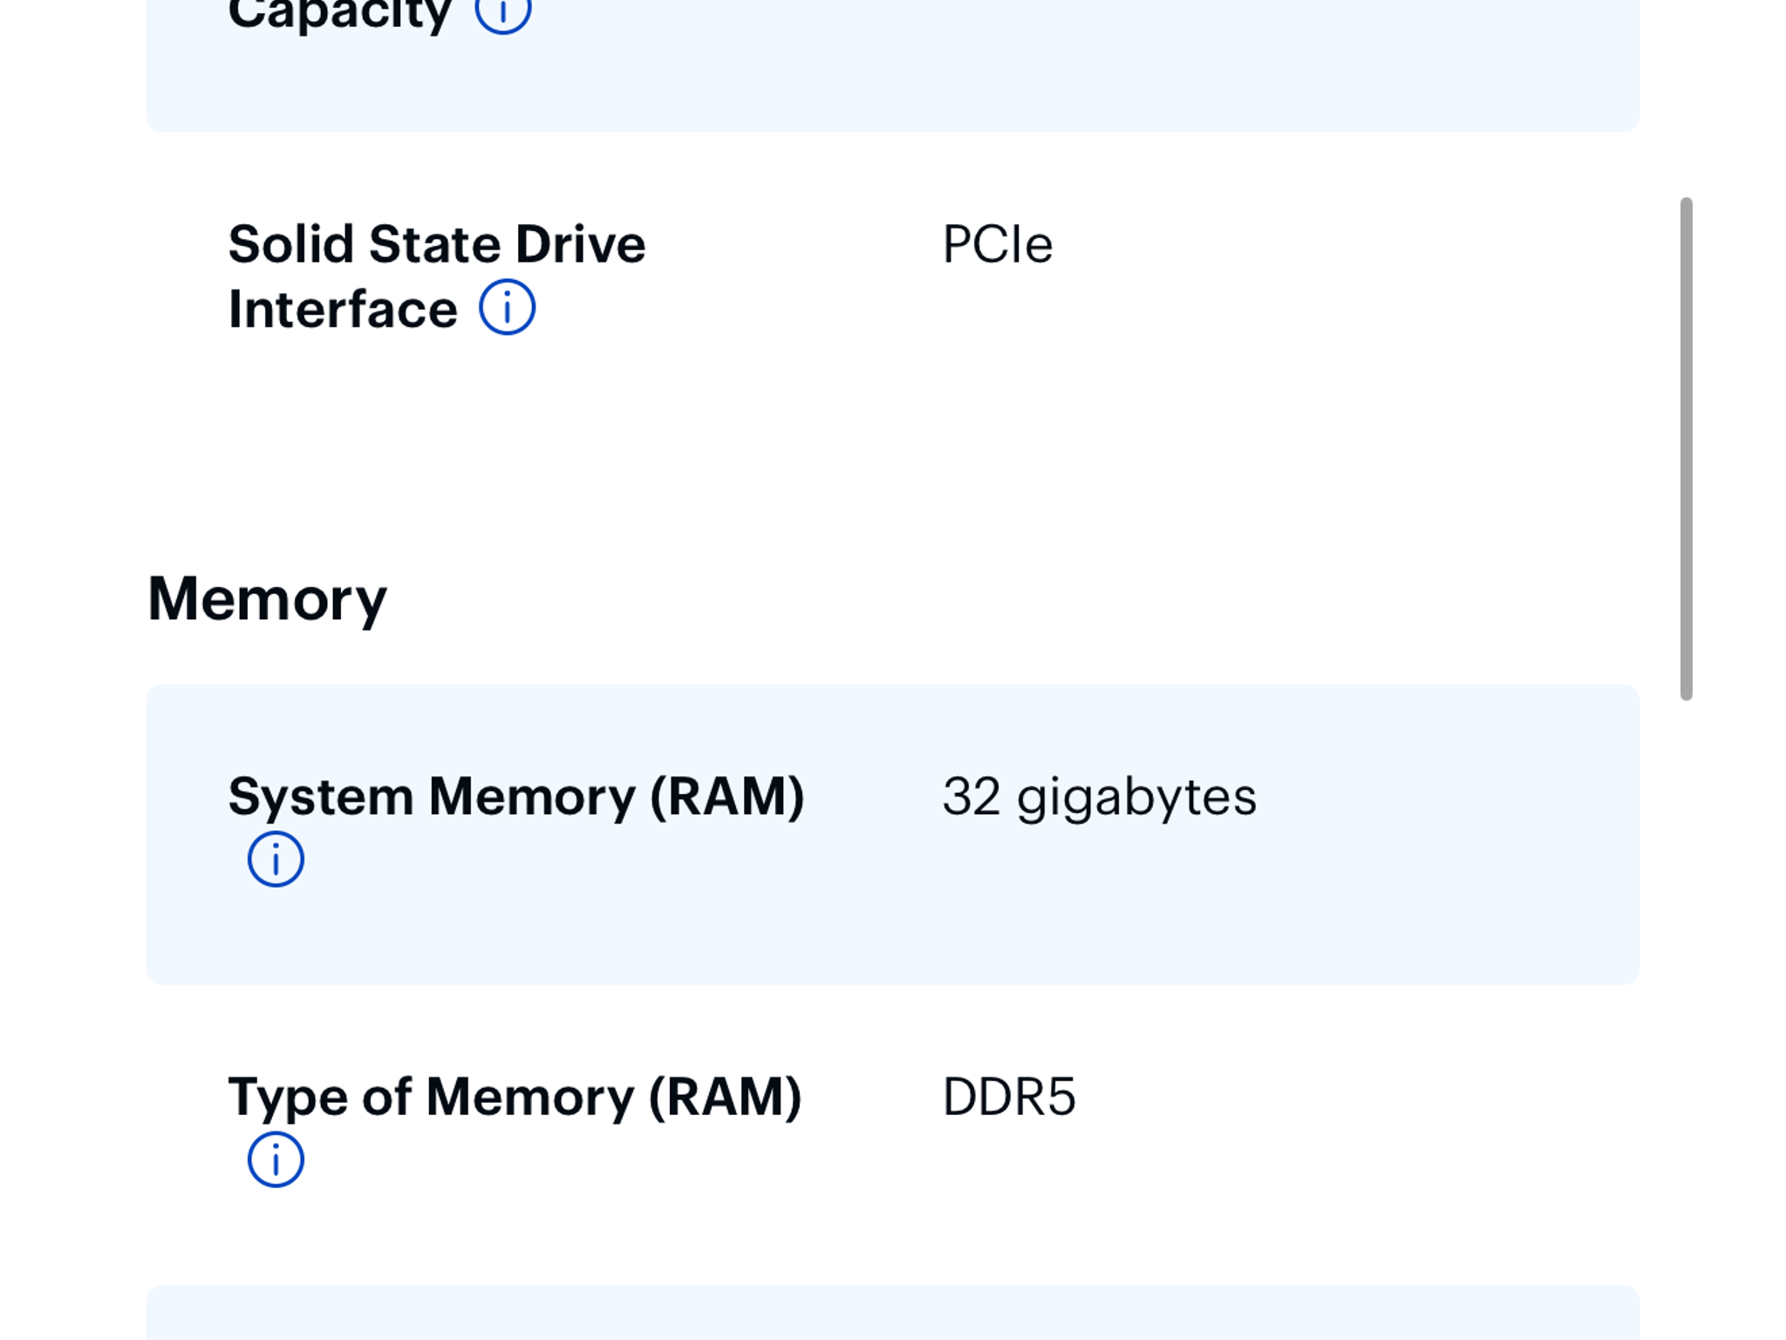This screenshot has height=1340, width=1786.
Task: Click the Capacity label text
Action: click(340, 14)
